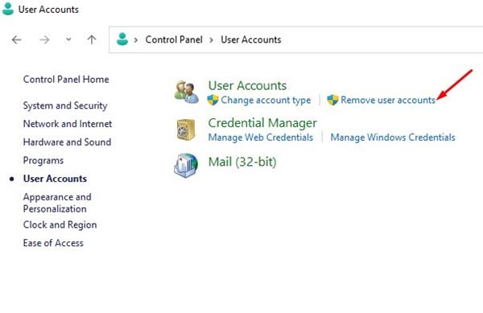
Task: Click the User Accounts people icon
Action: tap(187, 92)
